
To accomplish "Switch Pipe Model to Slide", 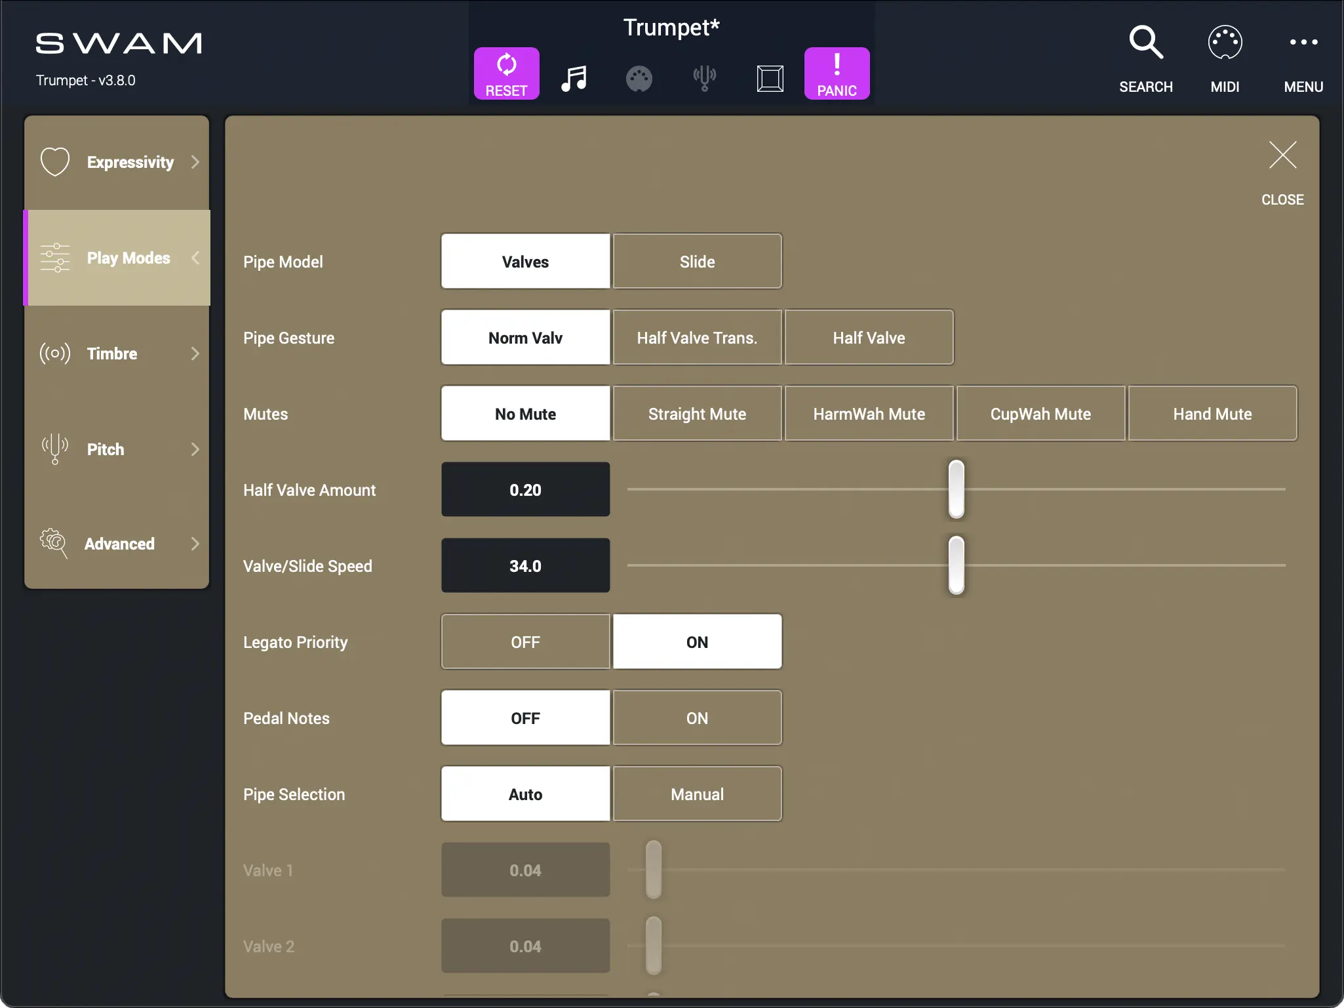I will pos(697,261).
